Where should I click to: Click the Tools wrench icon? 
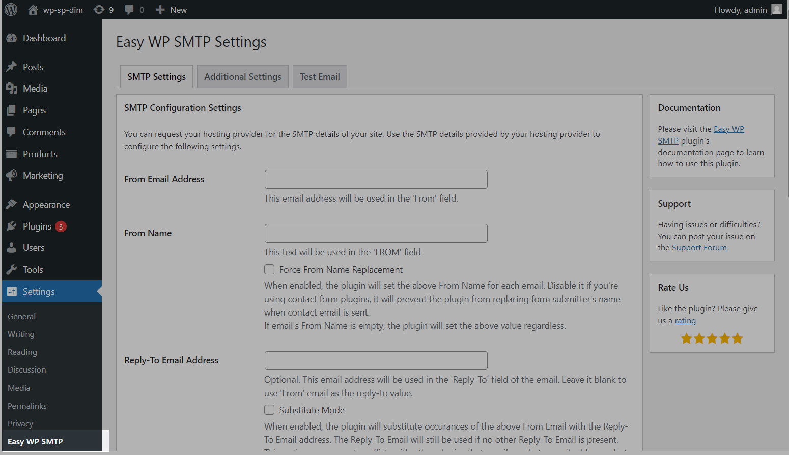[x=12, y=270]
